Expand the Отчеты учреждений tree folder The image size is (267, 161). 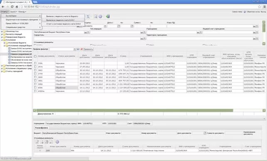pyautogui.click(x=2, y=71)
